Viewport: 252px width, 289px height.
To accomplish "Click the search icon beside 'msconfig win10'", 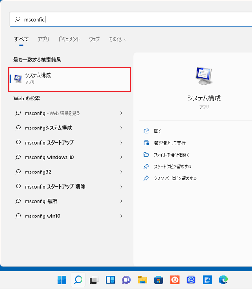I will click(x=18, y=216).
